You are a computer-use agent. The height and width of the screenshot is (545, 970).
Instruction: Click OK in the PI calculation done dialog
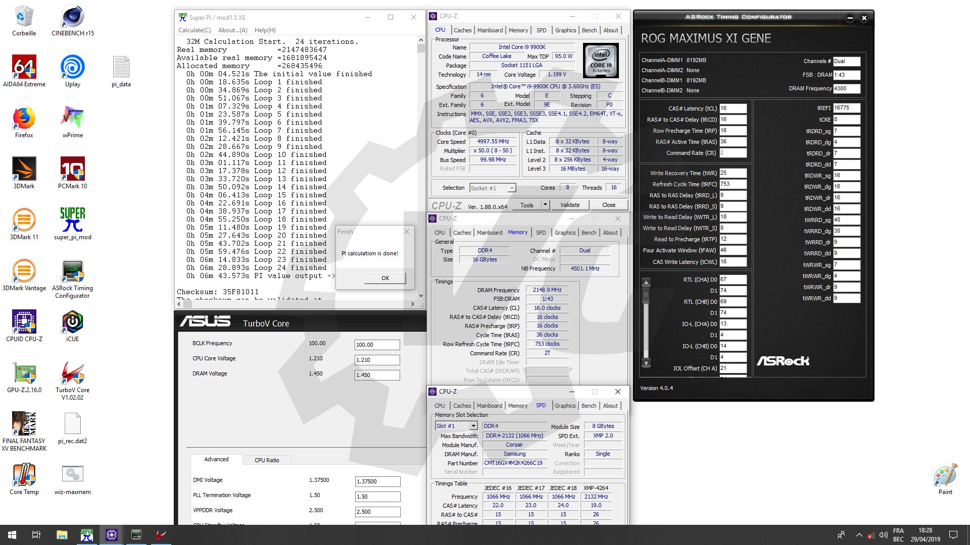point(385,278)
